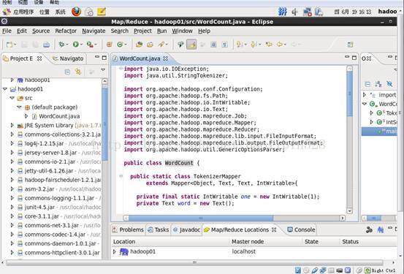Click the Back navigation arrow icon
Viewport: 404px width, 274px height.
pos(280,45)
